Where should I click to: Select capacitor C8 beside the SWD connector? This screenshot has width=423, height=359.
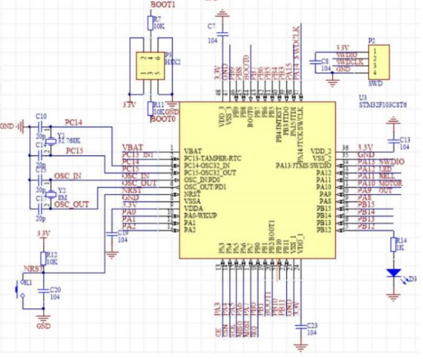tap(315, 62)
